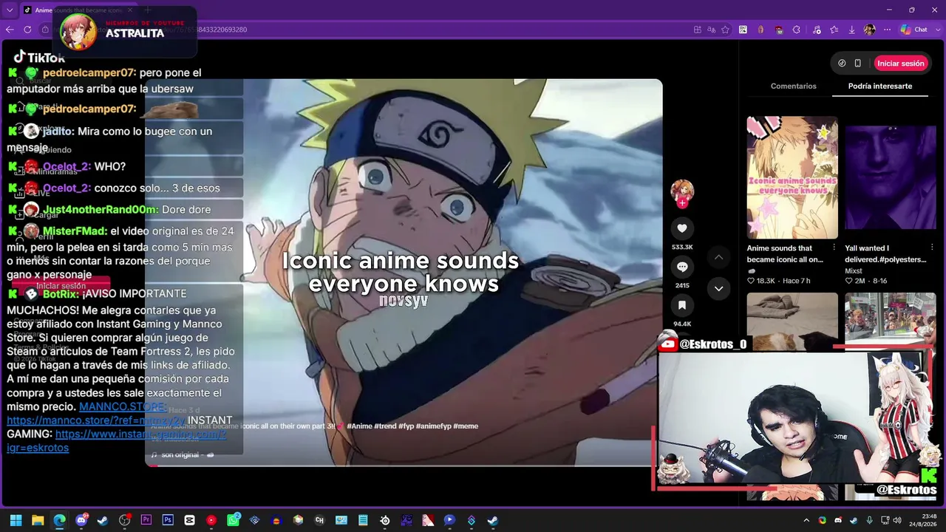Viewport: 946px width, 532px height.
Task: Open the TikTok coins icon beside Iniciar sesión
Action: click(x=842, y=64)
